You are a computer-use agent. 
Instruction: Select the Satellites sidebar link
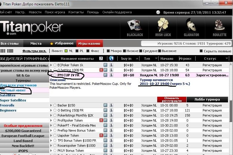point(8,95)
